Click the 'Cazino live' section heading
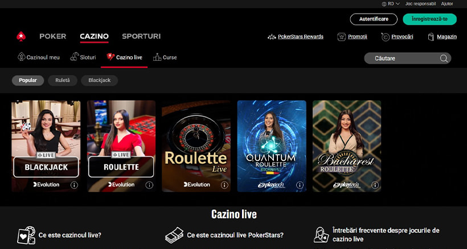The image size is (467, 249). click(234, 214)
